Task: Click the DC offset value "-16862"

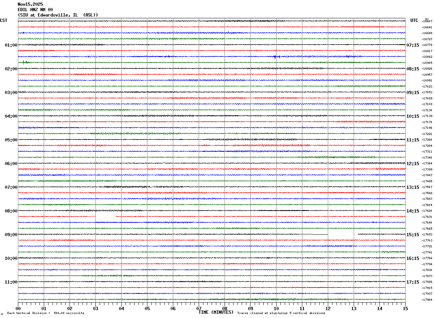Action: click(x=427, y=57)
